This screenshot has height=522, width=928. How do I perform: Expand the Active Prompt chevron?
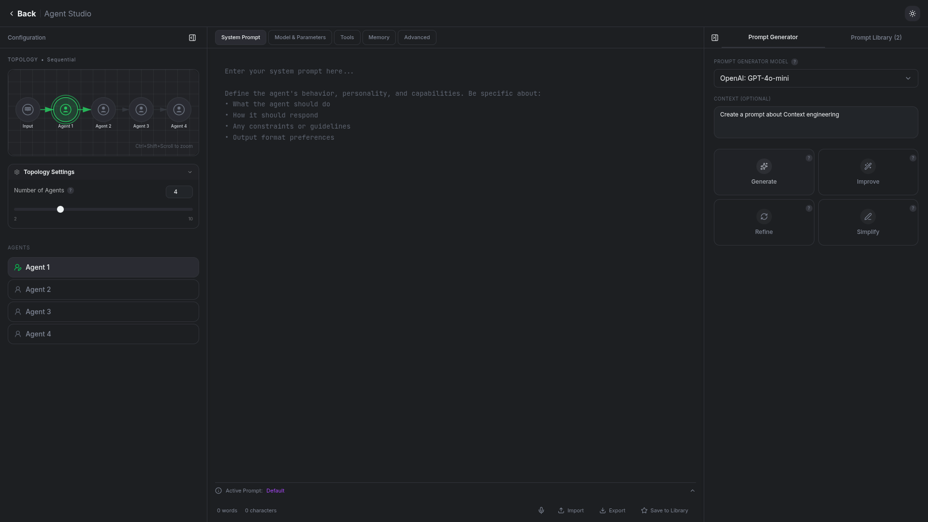coord(692,491)
